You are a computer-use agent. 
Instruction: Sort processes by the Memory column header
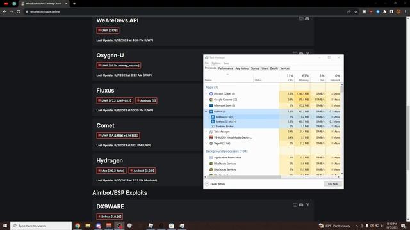coord(302,77)
